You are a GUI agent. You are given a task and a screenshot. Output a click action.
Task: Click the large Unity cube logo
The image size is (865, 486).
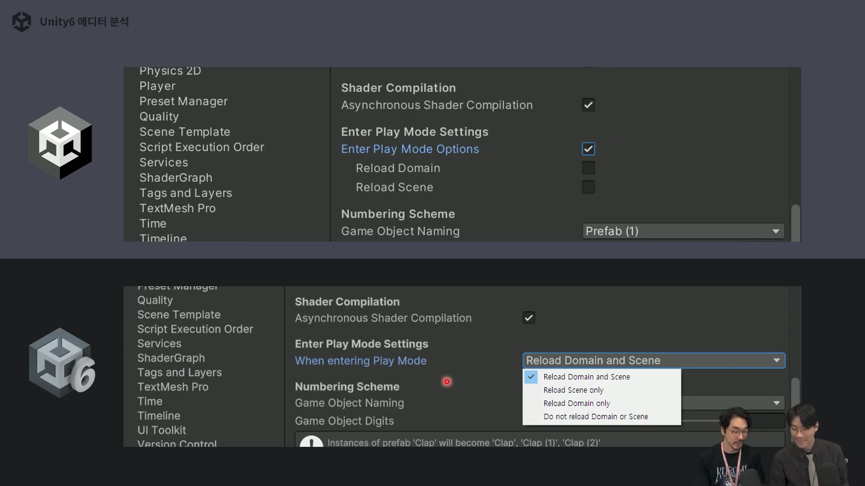click(60, 143)
